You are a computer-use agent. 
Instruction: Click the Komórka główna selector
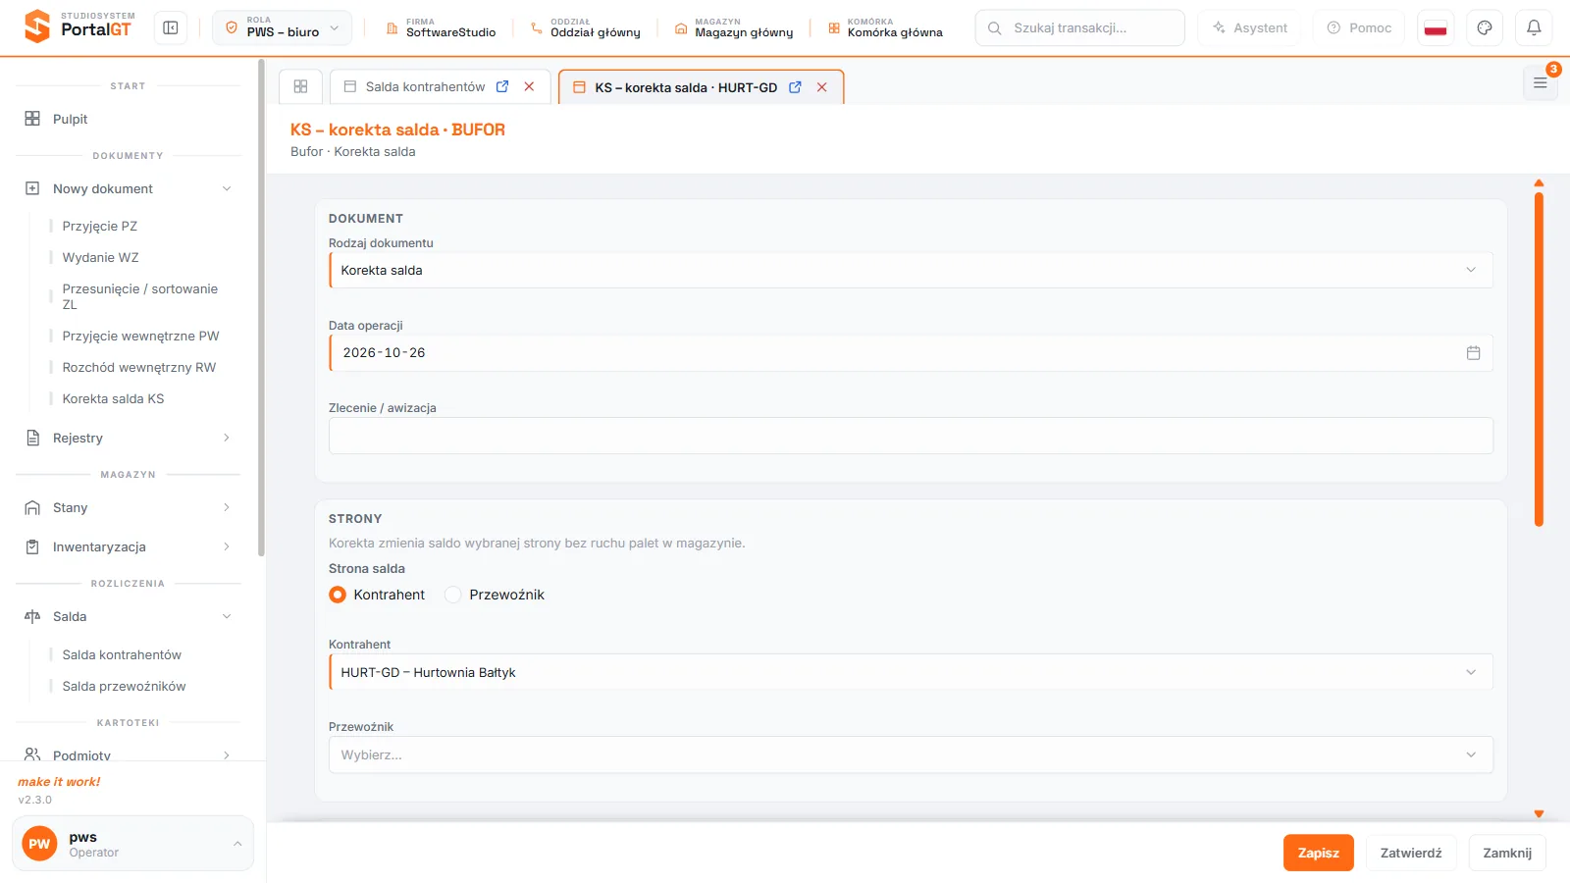point(885,27)
